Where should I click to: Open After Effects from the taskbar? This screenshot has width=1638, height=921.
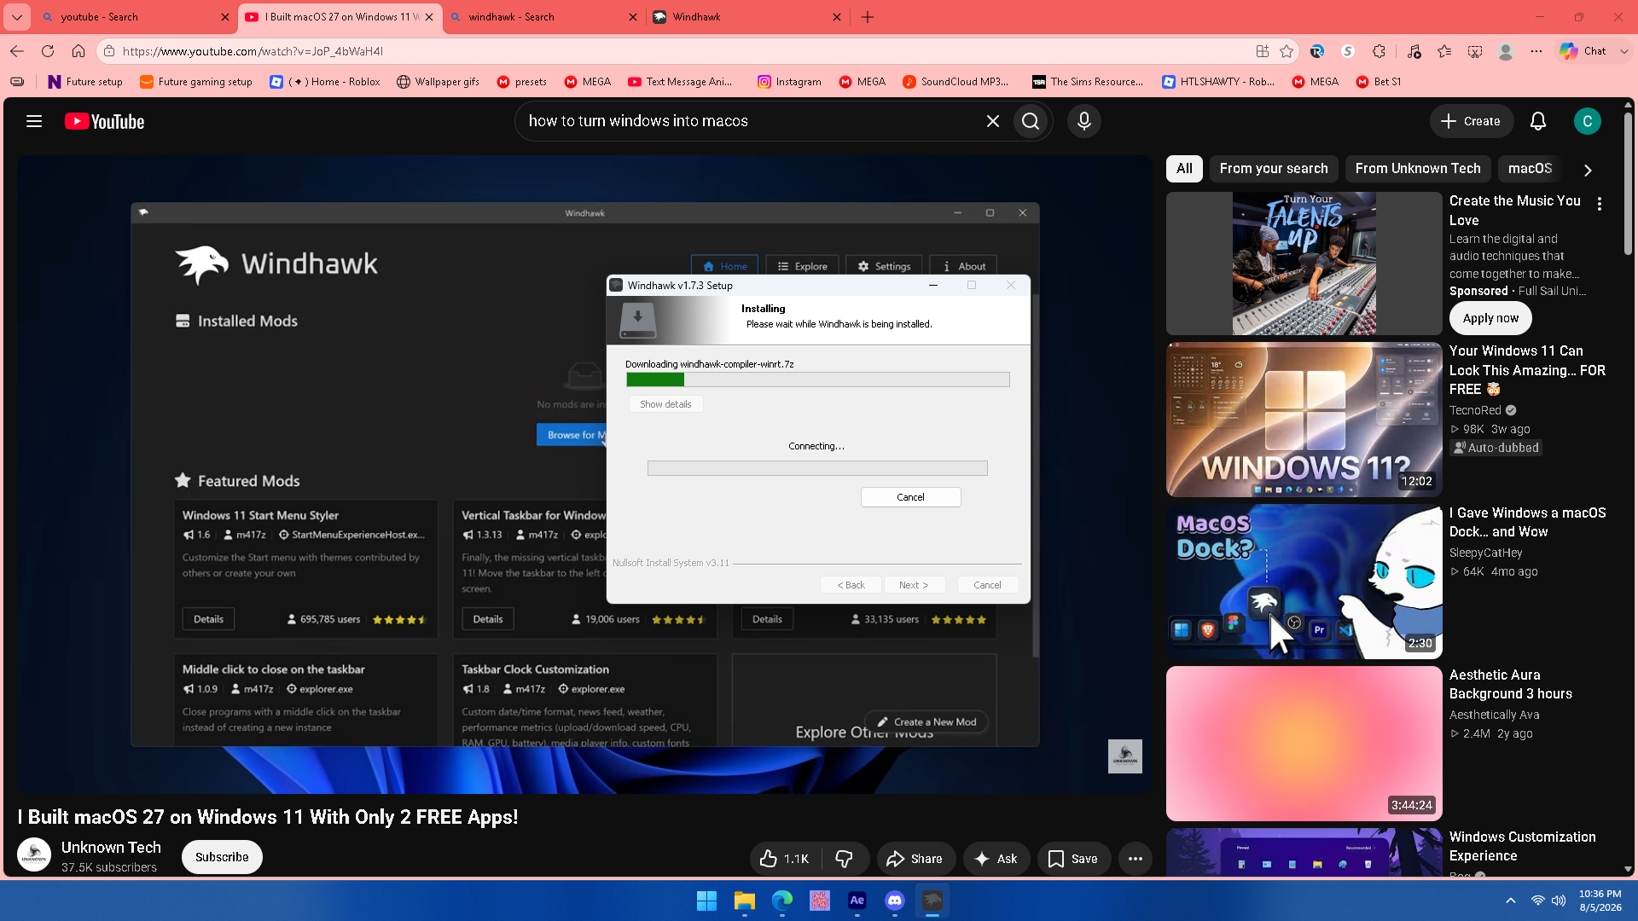[857, 901]
